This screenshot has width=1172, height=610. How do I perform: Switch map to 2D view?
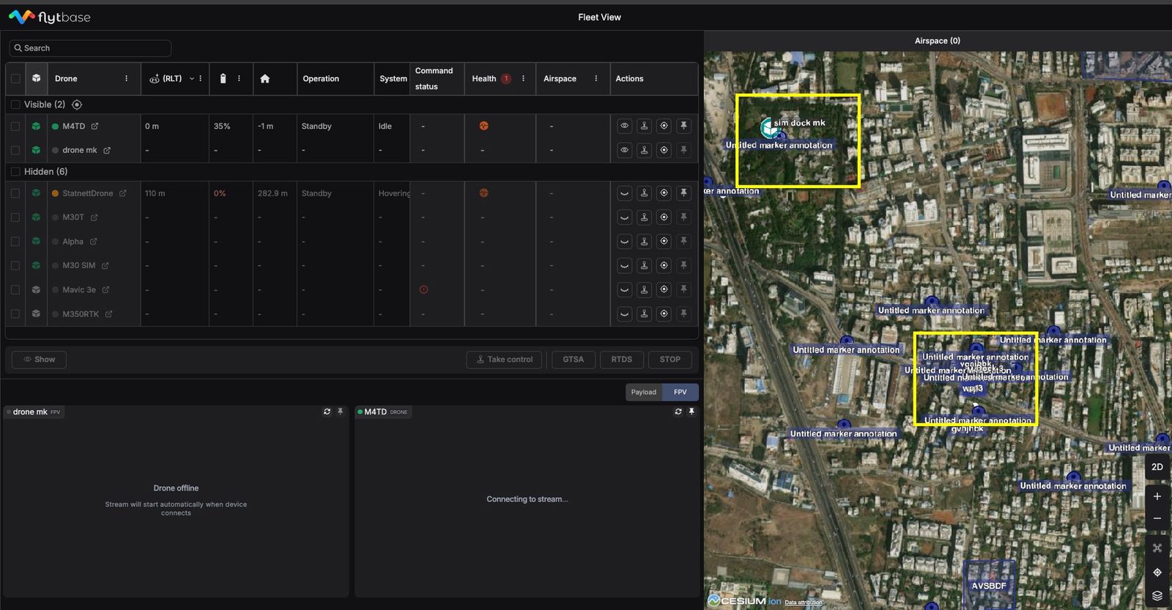pyautogui.click(x=1157, y=466)
